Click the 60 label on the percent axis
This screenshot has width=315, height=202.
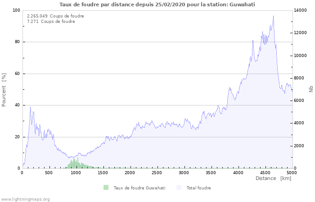click(x=18, y=74)
